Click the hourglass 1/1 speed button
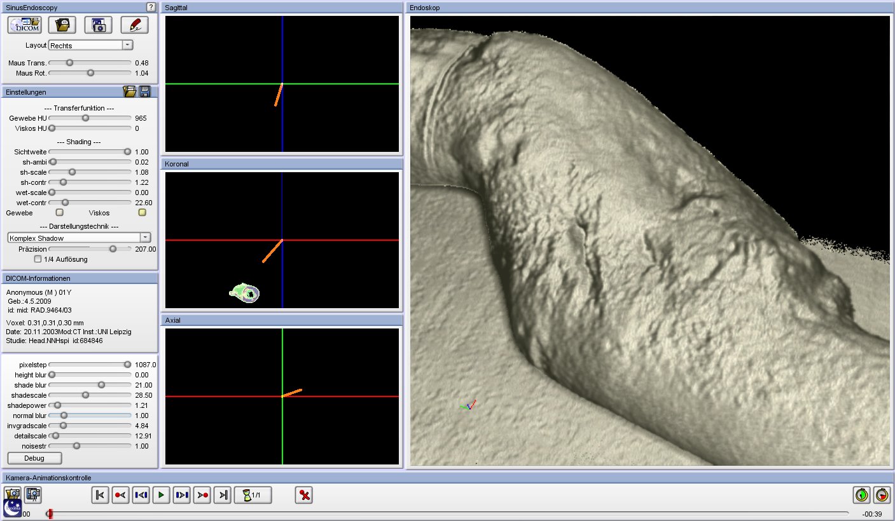 253,495
